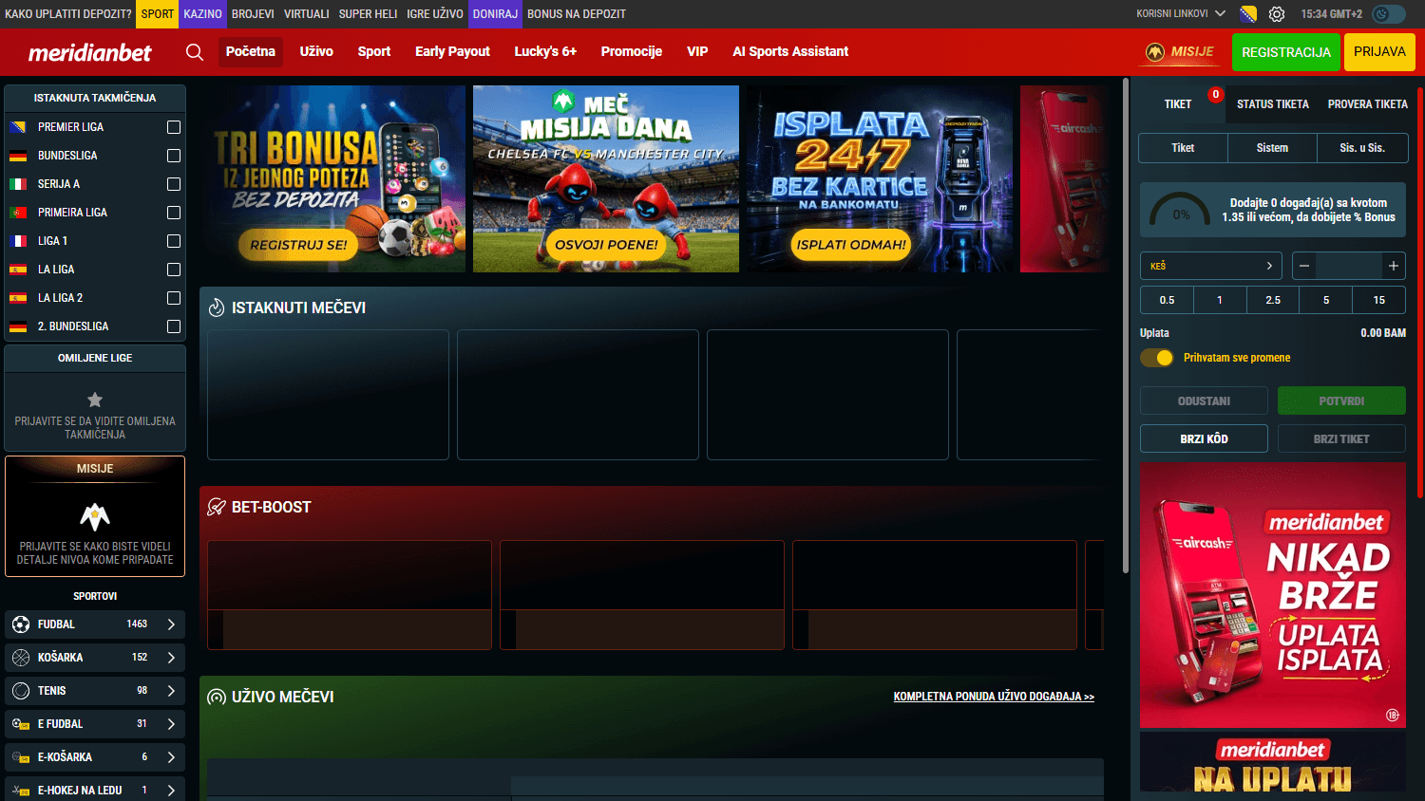The width and height of the screenshot is (1425, 801).
Task: Switch to the Provera tiketa tab
Action: (1368, 104)
